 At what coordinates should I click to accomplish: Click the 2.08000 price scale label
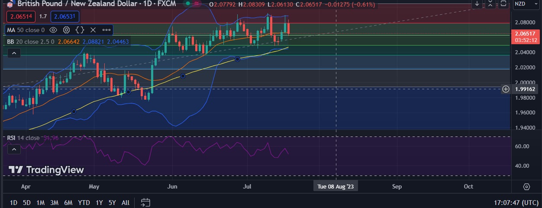point(525,22)
